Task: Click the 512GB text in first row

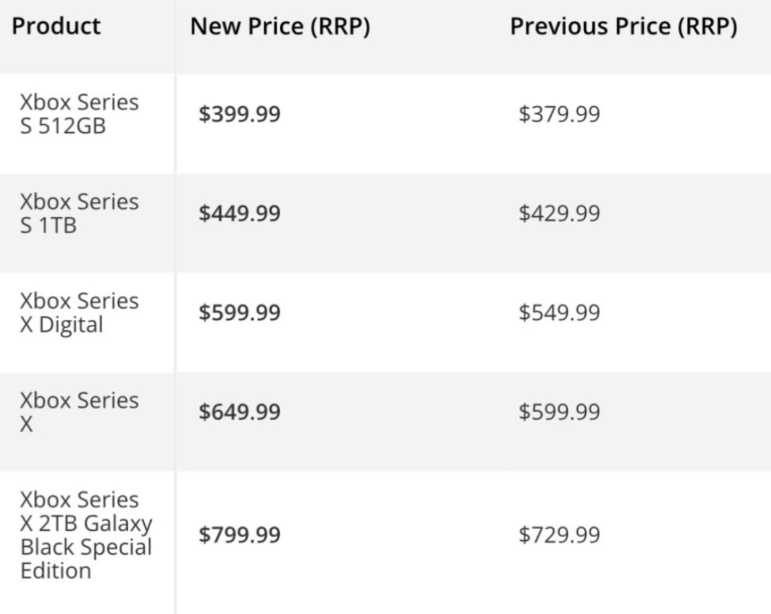Action: point(72,126)
